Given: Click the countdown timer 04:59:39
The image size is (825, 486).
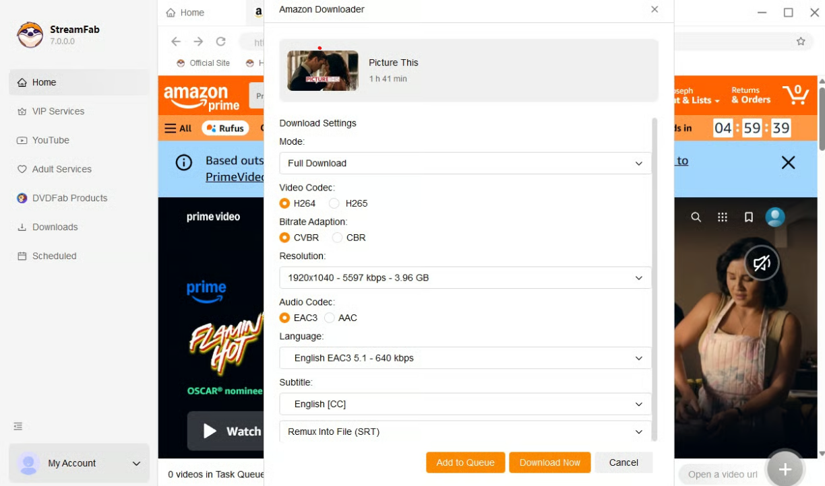Looking at the screenshot, I should point(752,128).
